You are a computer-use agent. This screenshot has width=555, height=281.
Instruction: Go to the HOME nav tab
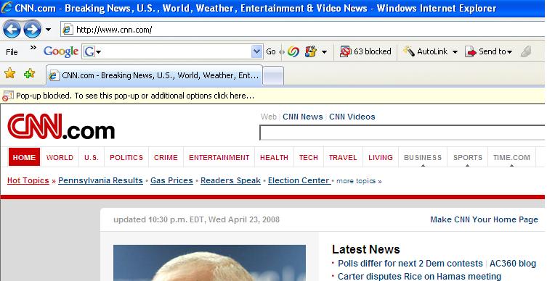(x=24, y=157)
